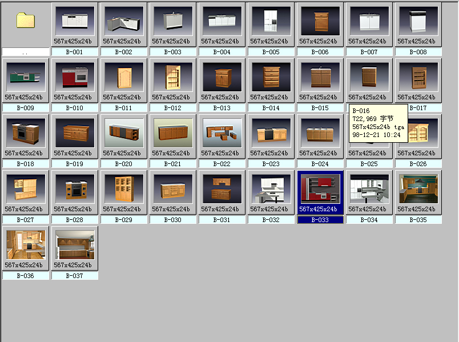This screenshot has width=459, height=342.
Task: Select the B-016 single wooden cabinet thumbnail
Action: tap(369, 77)
